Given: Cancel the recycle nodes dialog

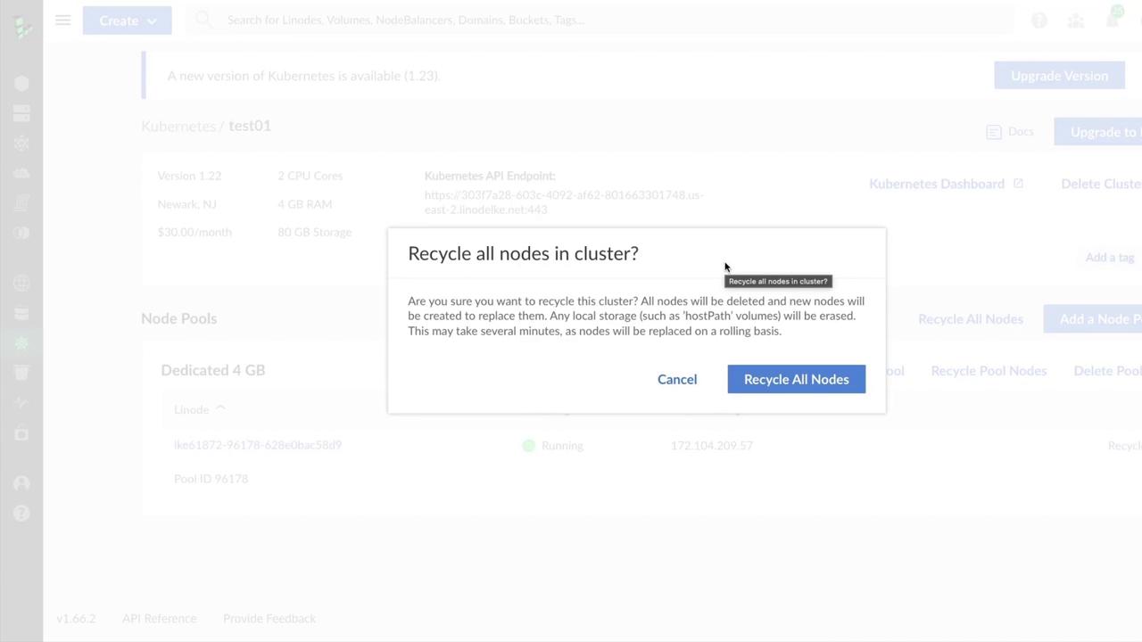Looking at the screenshot, I should tap(677, 379).
